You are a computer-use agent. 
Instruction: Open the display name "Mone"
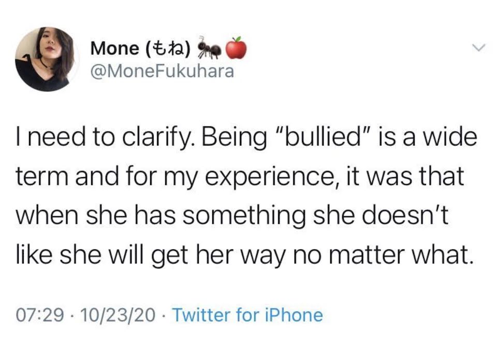pyautogui.click(x=114, y=49)
